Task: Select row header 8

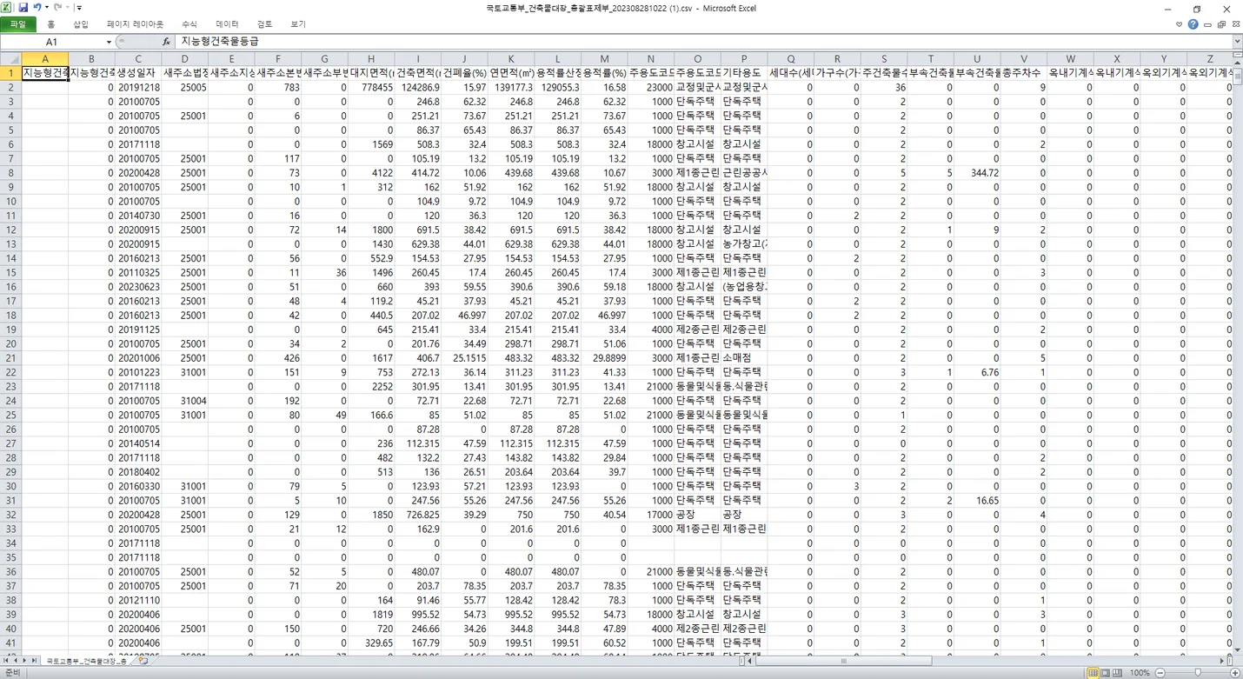Action: (10, 173)
